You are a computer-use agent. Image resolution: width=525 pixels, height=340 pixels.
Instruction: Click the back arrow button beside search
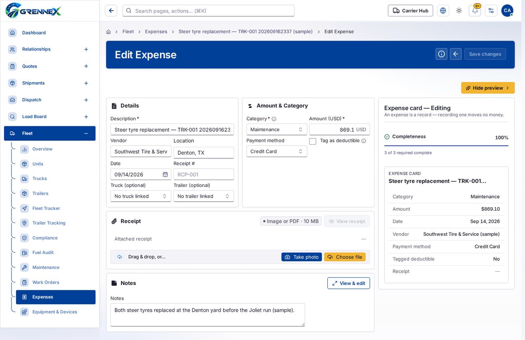(111, 11)
